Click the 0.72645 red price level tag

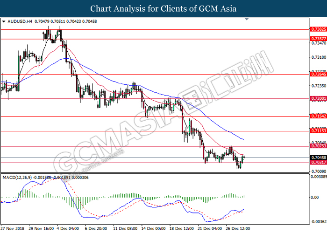point(318,74)
